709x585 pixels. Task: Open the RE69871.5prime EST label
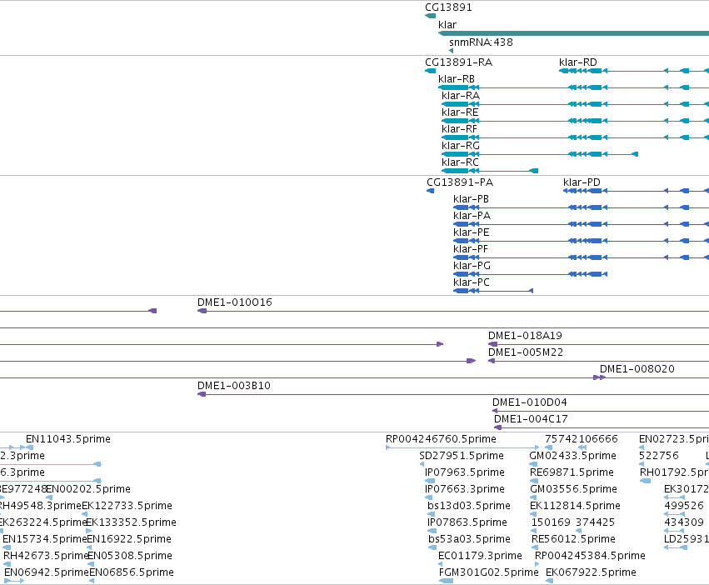point(572,472)
